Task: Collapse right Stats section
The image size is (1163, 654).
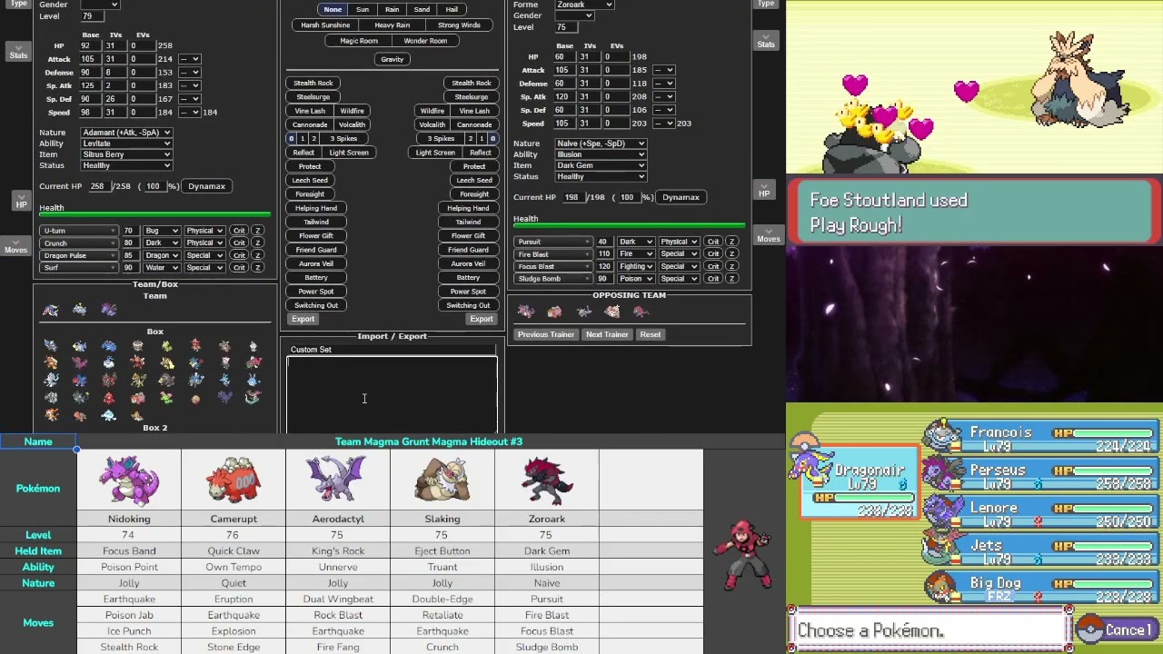Action: point(766,40)
